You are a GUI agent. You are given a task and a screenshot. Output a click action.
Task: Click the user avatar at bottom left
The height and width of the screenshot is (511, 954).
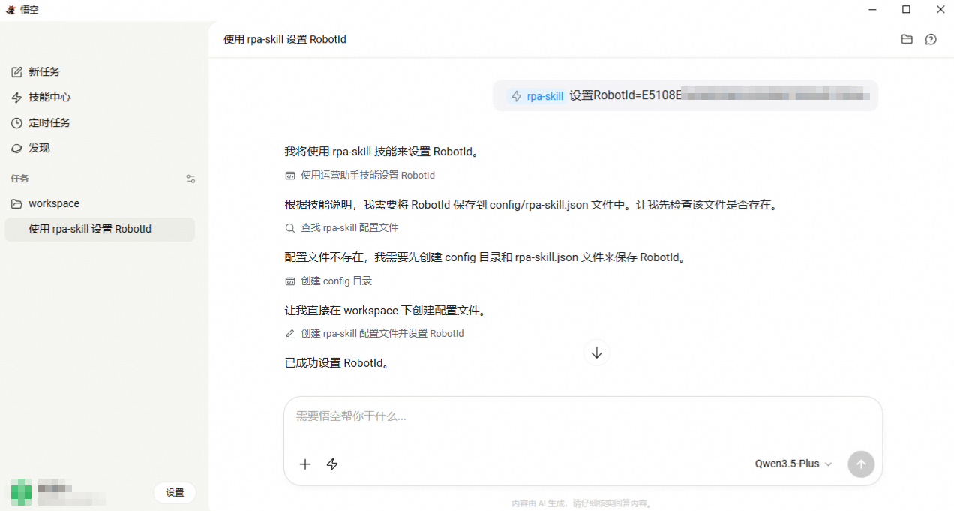point(21,493)
